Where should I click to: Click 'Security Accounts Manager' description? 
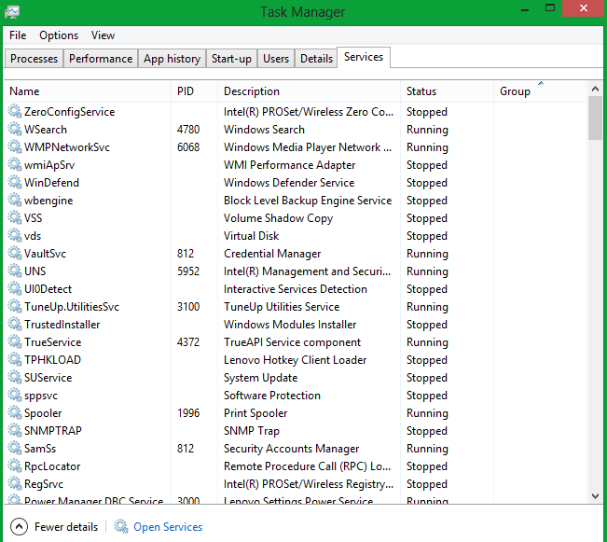pos(291,449)
